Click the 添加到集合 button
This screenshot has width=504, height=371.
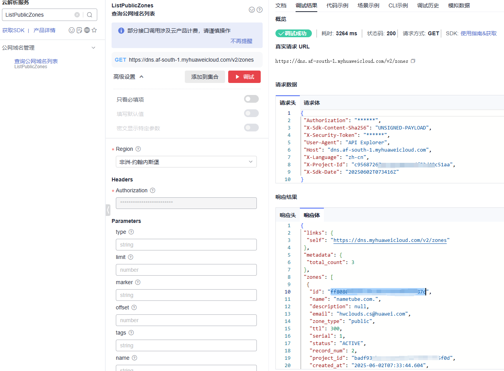pyautogui.click(x=205, y=77)
